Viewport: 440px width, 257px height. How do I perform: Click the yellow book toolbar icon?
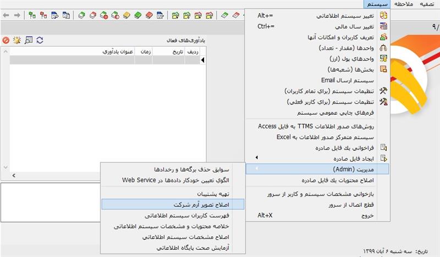(126, 15)
